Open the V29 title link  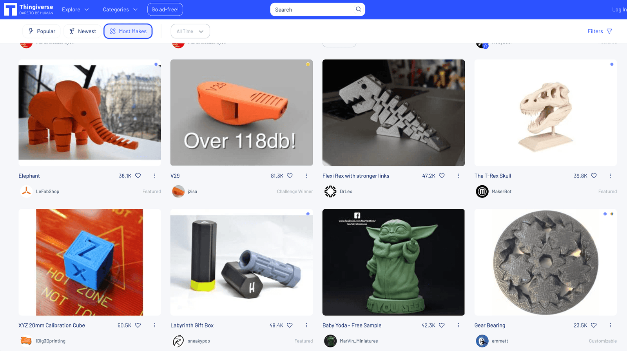tap(175, 176)
